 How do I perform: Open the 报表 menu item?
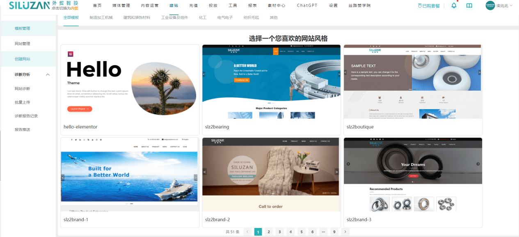(252, 6)
